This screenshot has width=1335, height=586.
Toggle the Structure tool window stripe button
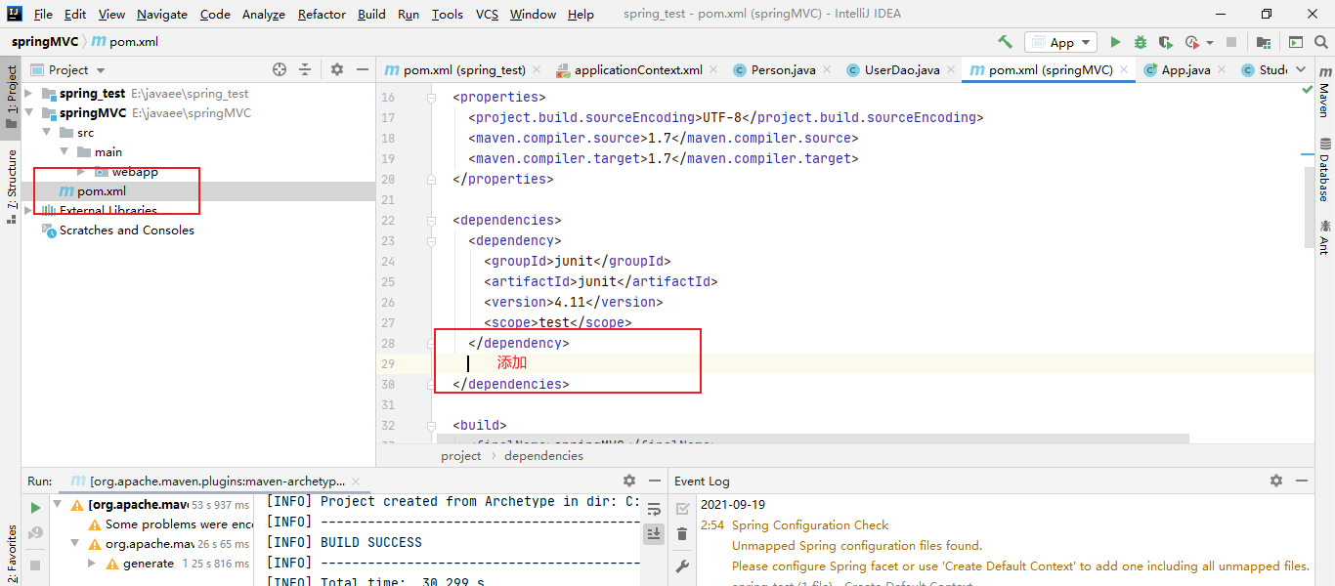point(11,186)
